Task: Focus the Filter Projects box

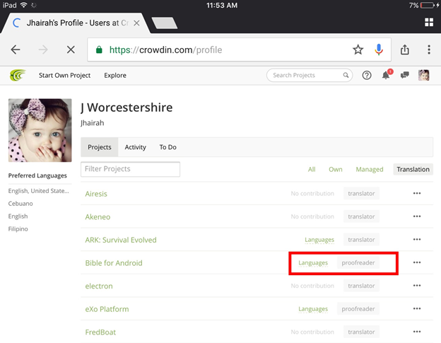Action: pos(130,169)
